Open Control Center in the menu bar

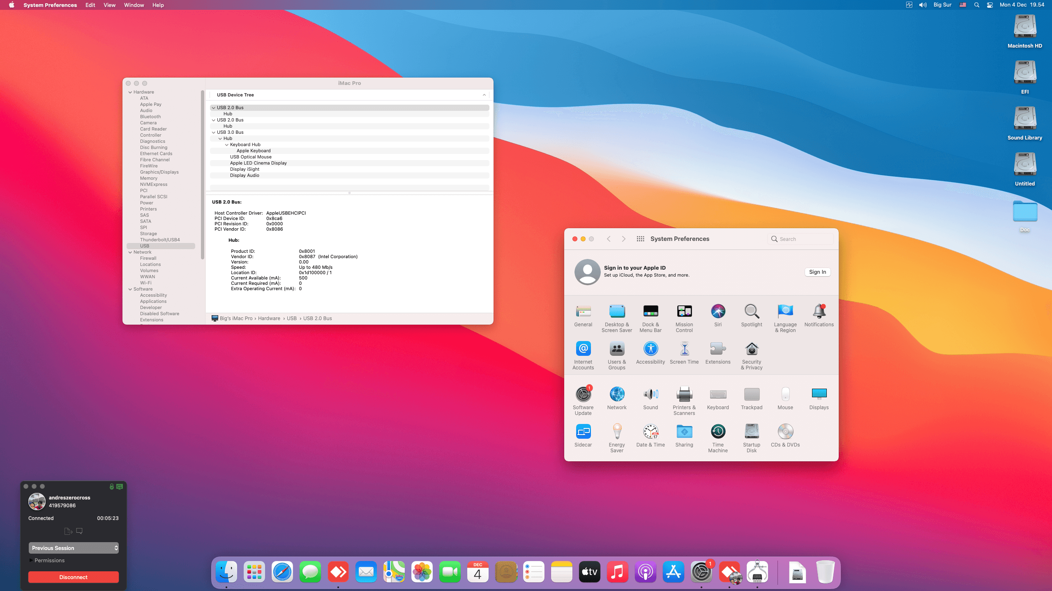point(990,5)
